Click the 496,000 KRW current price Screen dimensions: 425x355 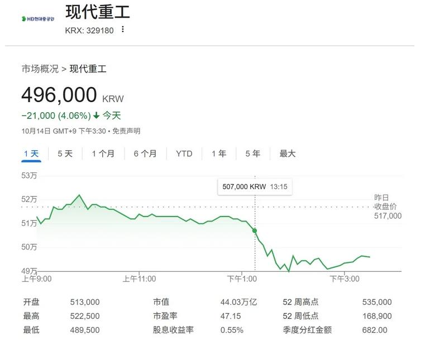click(59, 95)
